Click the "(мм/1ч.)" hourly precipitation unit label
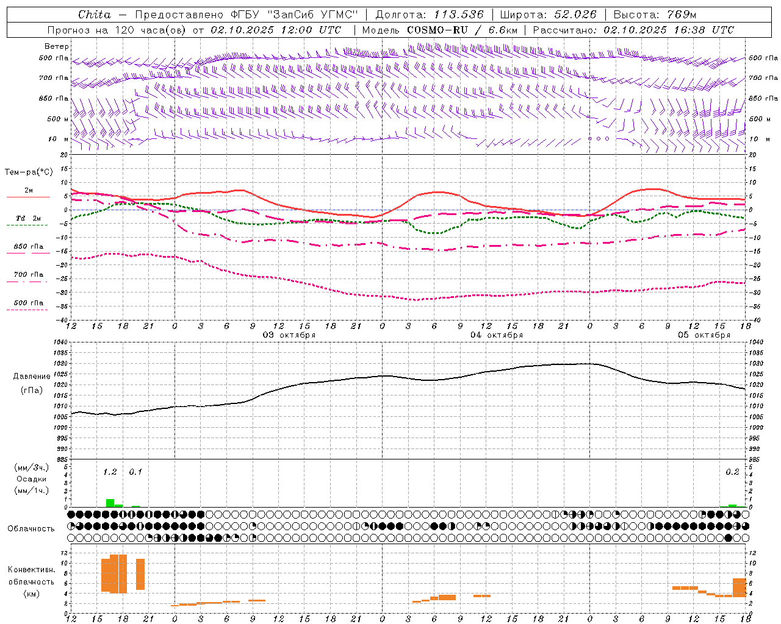The width and height of the screenshot is (781, 624). [32, 491]
